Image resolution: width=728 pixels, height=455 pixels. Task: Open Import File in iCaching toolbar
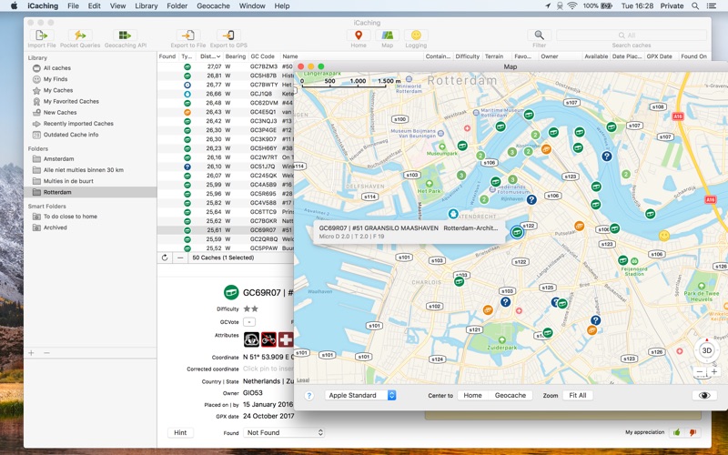(x=41, y=35)
